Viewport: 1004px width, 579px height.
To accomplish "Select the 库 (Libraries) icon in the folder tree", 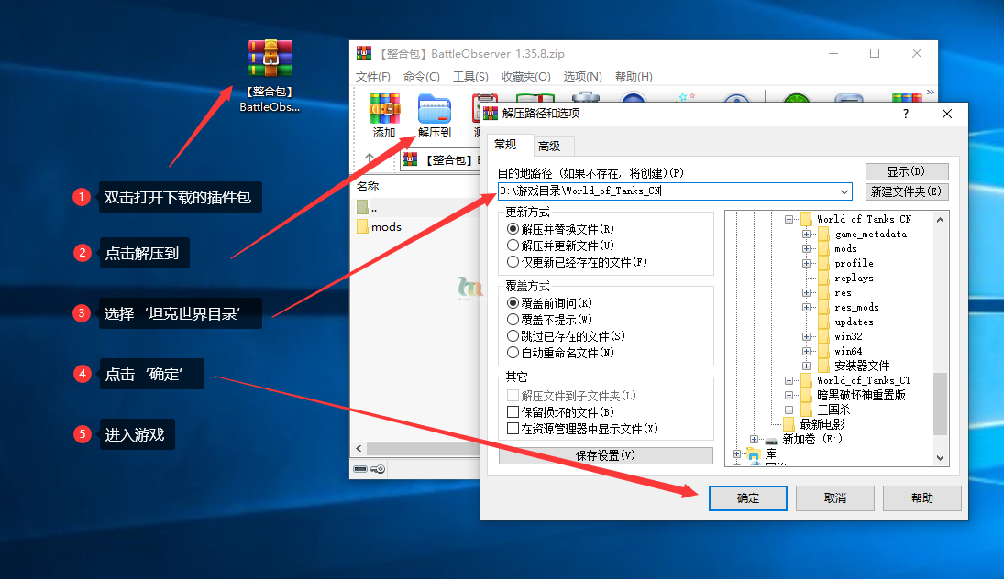I will 754,455.
